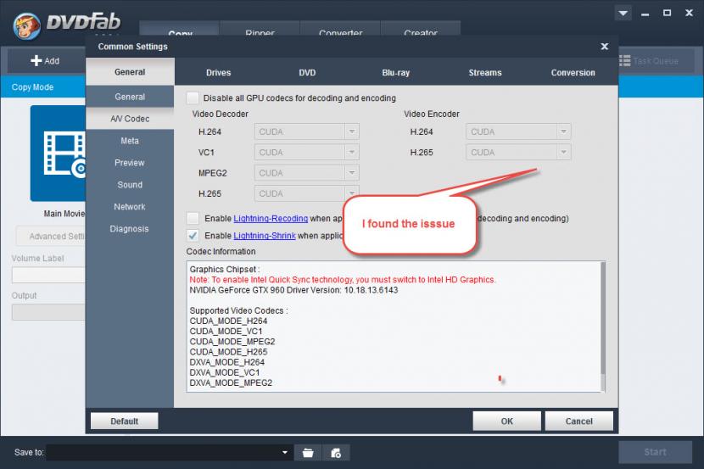Click the Start button
The width and height of the screenshot is (704, 469).
click(x=655, y=452)
